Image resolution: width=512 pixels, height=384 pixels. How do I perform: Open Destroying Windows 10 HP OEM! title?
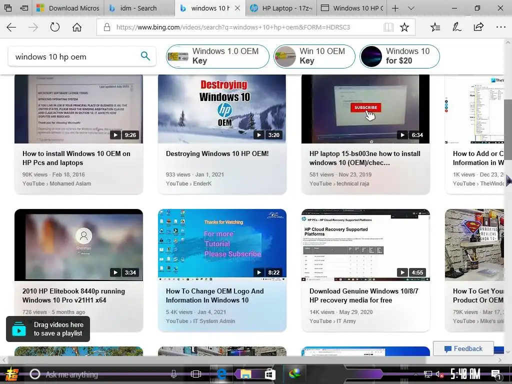coord(217,153)
